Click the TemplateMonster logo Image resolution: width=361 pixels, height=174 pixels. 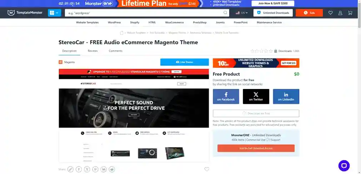[25, 13]
